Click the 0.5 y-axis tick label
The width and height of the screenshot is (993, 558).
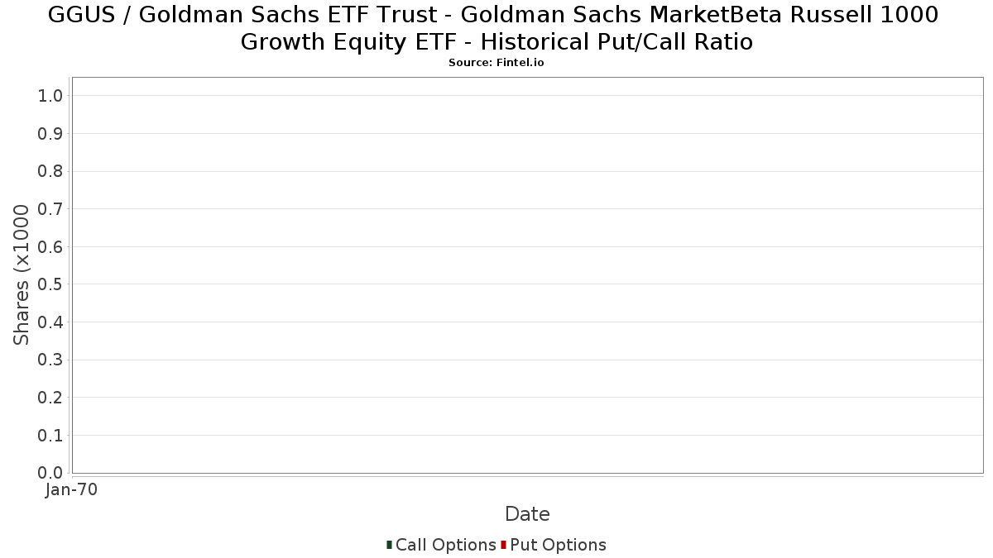pos(50,284)
